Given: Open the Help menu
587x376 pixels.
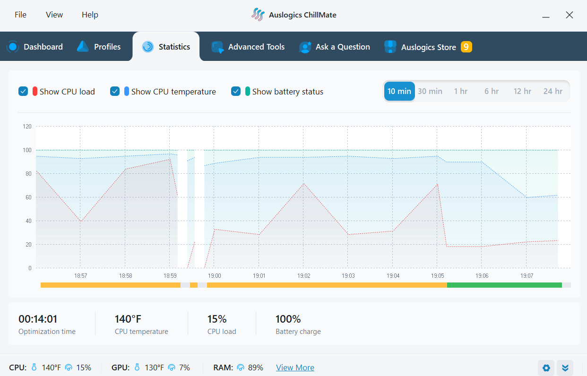Looking at the screenshot, I should coord(90,15).
